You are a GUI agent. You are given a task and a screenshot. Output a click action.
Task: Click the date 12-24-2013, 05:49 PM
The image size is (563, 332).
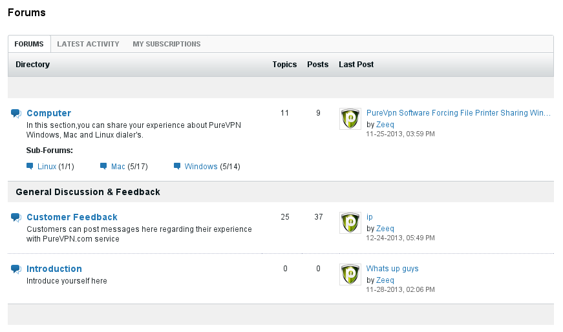tap(400, 238)
